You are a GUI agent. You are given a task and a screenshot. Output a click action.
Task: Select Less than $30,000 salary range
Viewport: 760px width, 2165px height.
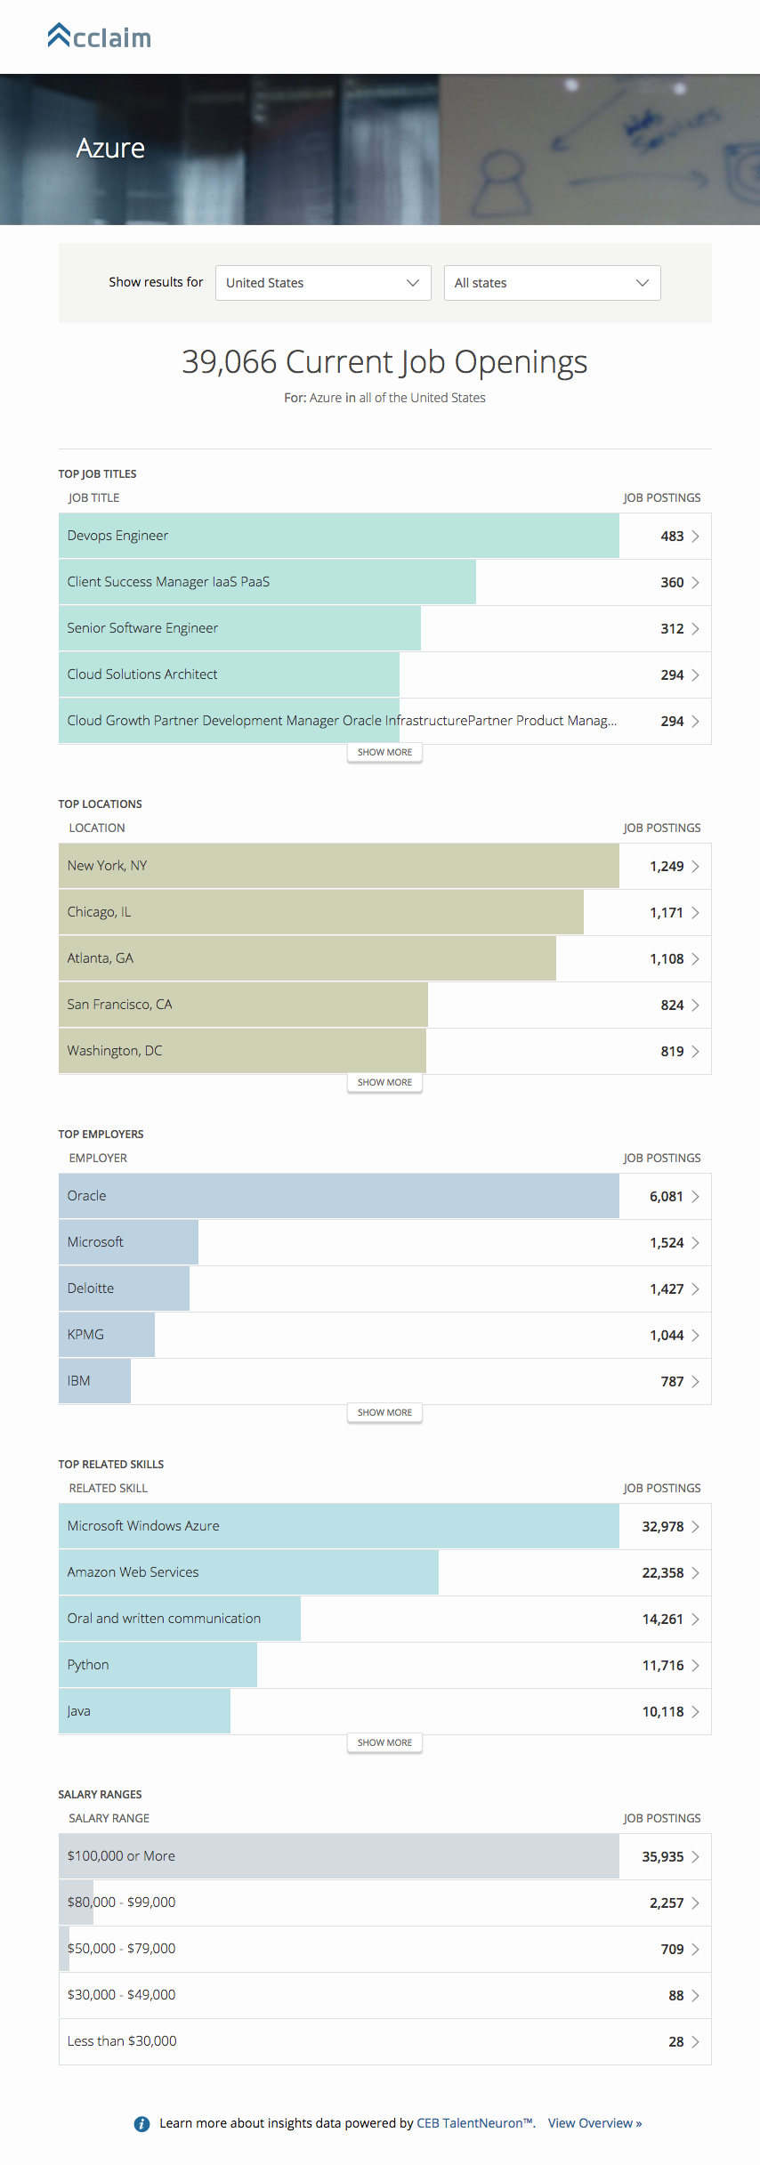coord(122,2041)
